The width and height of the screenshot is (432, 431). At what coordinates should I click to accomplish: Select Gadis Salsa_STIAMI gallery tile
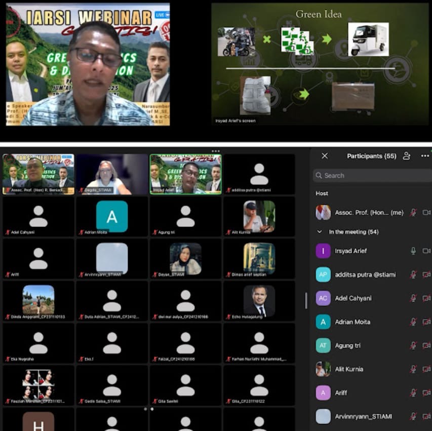(x=112, y=385)
